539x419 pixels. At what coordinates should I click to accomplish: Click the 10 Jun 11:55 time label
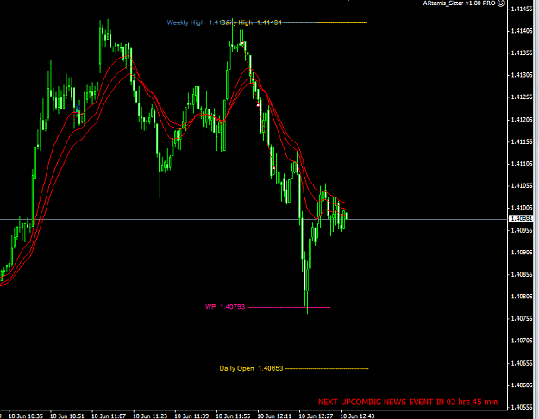pos(233,416)
